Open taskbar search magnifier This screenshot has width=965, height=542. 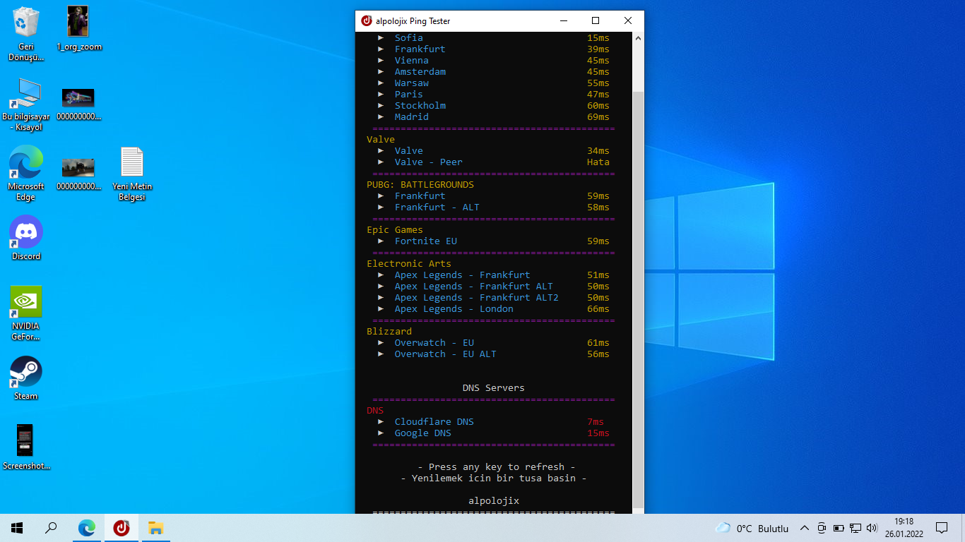point(51,528)
